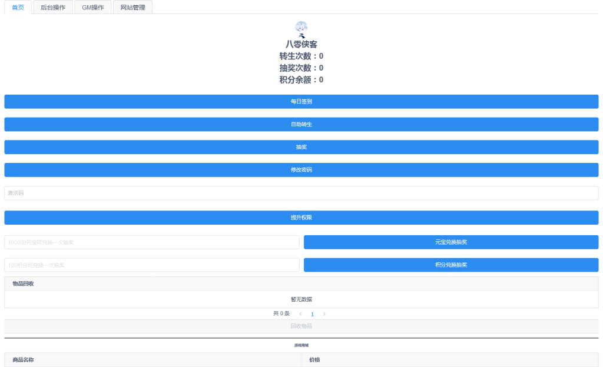603x367 pixels.
Task: Open the GM操作 tab
Action: point(92,7)
